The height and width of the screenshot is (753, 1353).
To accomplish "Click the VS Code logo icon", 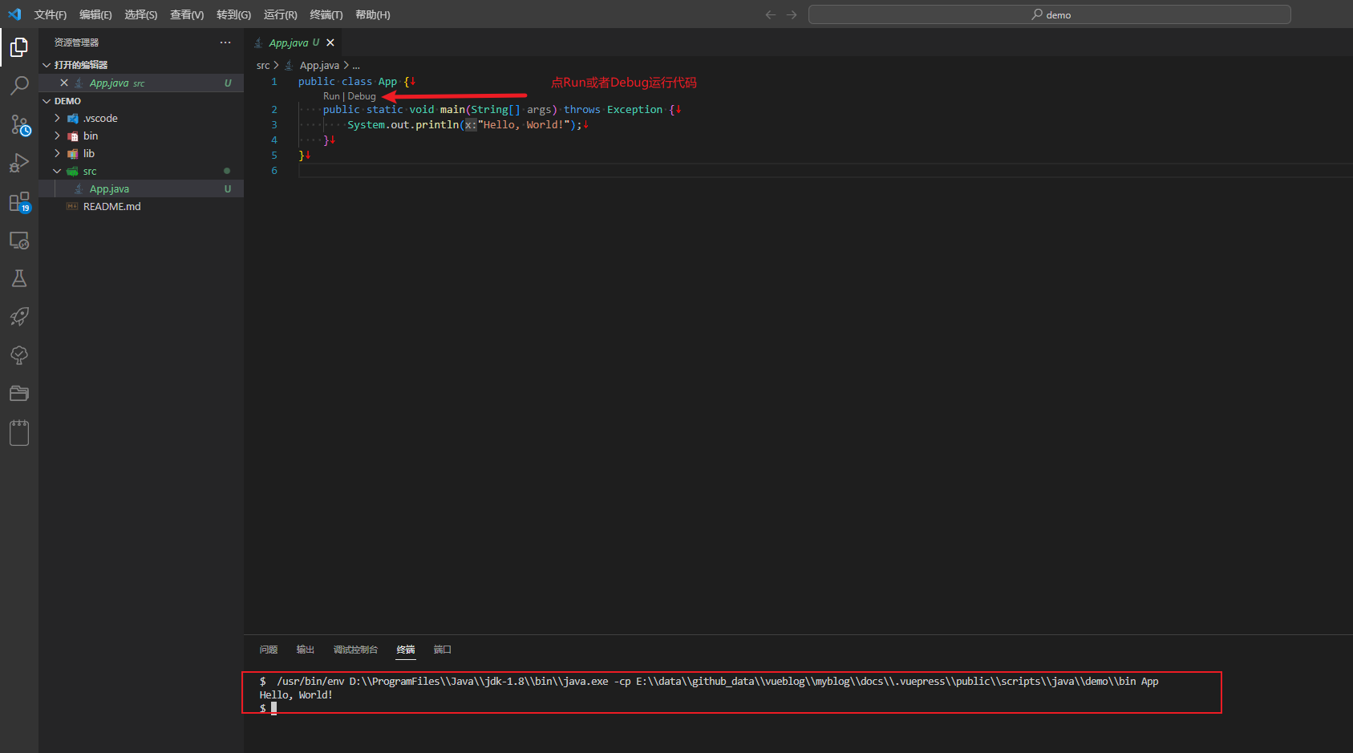I will pos(14,14).
